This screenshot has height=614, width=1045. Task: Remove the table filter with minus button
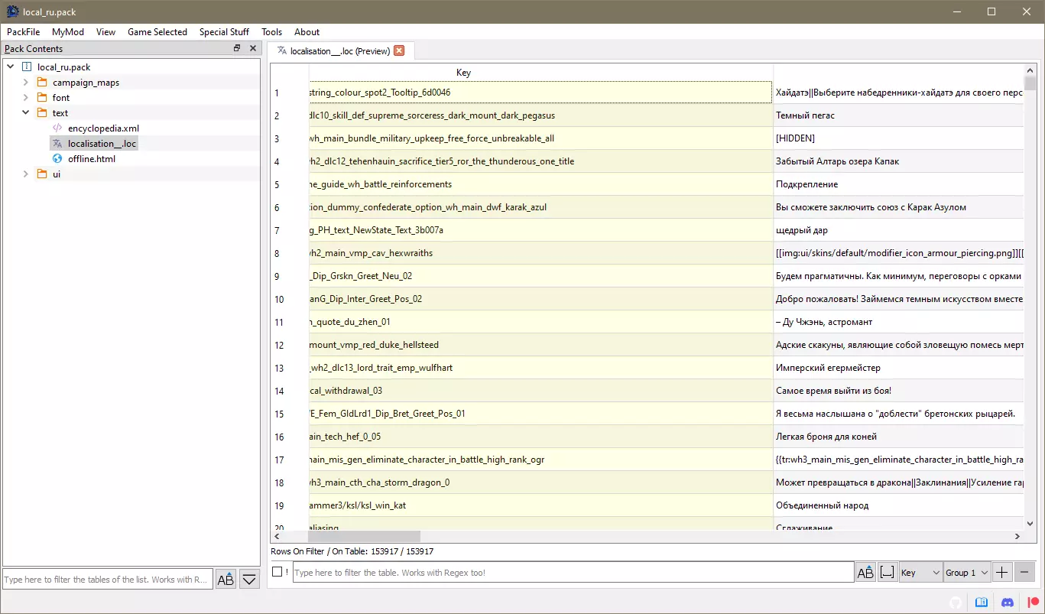1025,572
